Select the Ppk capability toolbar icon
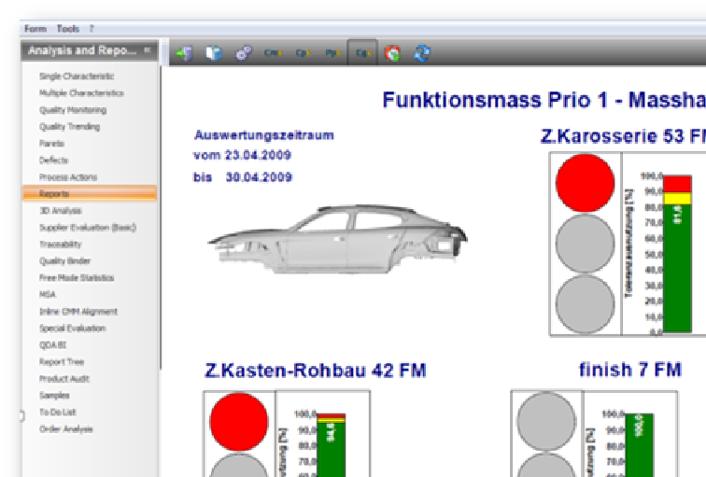This screenshot has height=477, width=706. [332, 53]
